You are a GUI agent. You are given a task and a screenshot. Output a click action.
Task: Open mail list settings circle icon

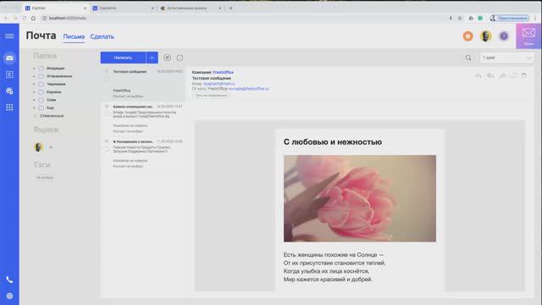tap(168, 58)
